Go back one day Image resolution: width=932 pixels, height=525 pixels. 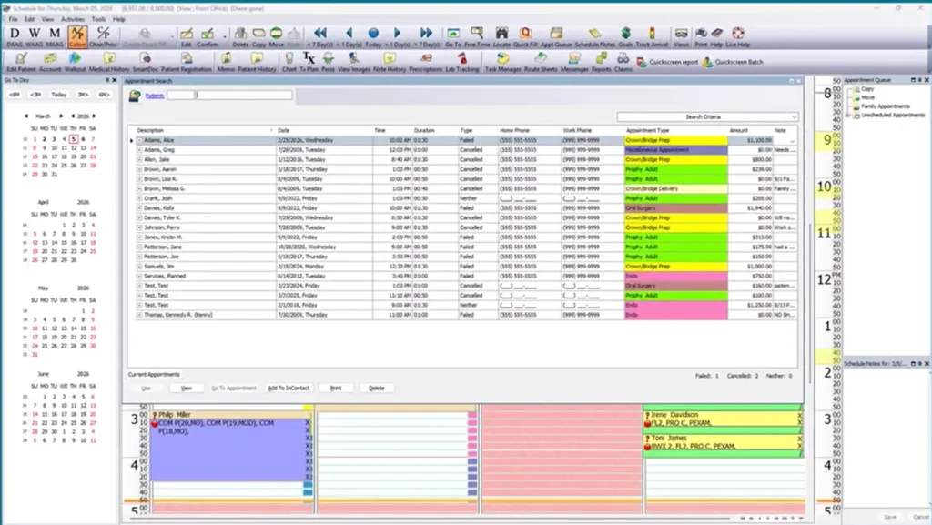click(x=349, y=36)
